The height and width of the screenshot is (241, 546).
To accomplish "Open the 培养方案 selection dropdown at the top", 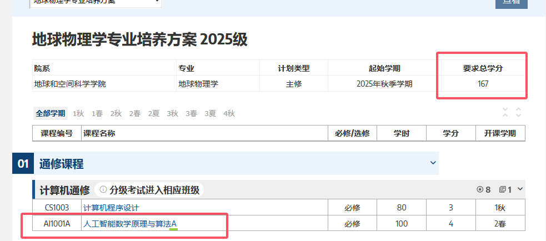I will [95, 2].
